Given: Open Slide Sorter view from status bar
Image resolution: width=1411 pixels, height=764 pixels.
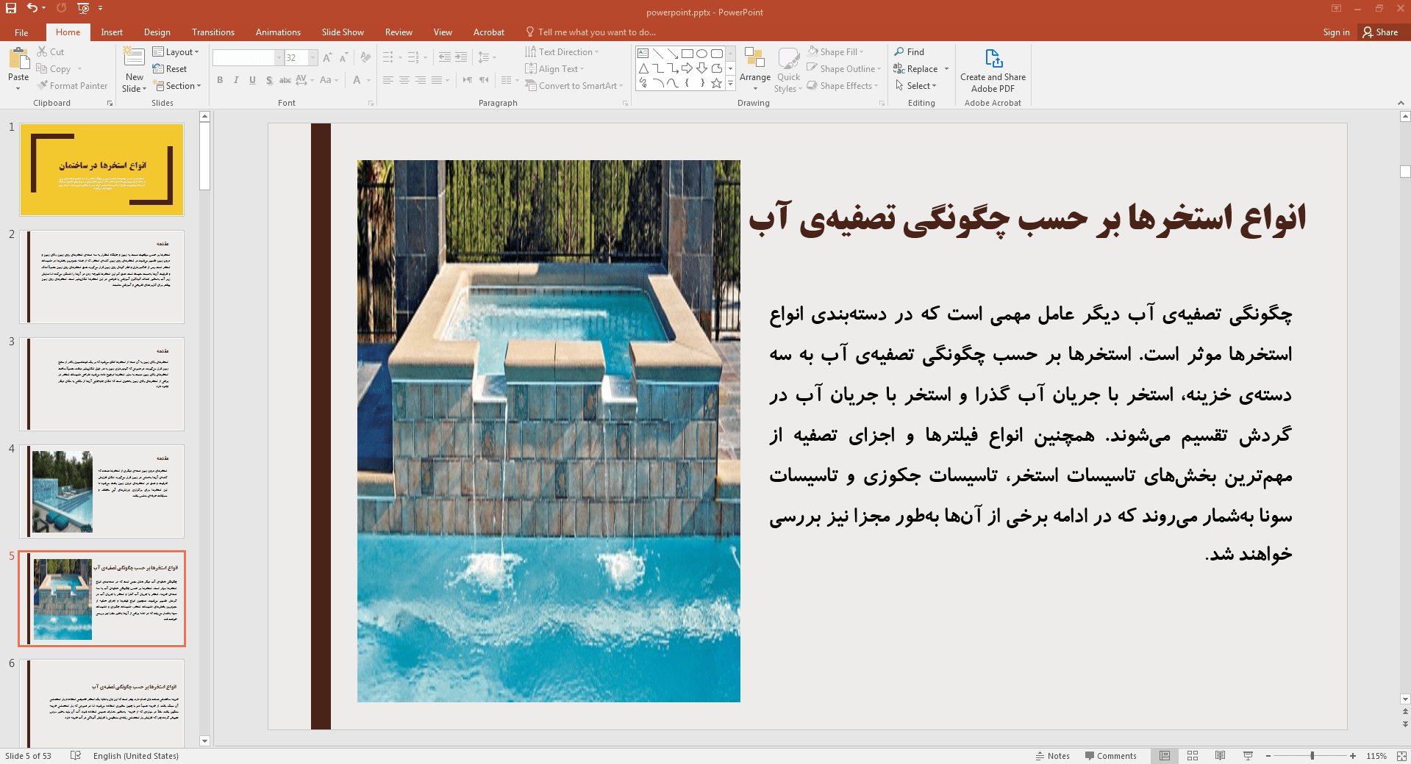Looking at the screenshot, I should click(x=1192, y=755).
